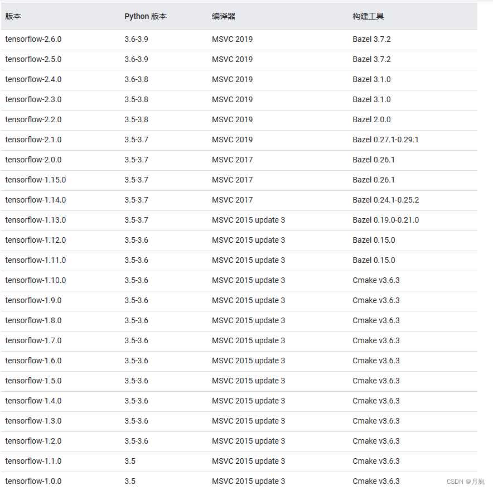Click Cmake v3.6.3 in tensorflow-1.5.0 row
The height and width of the screenshot is (490, 493).
376,381
